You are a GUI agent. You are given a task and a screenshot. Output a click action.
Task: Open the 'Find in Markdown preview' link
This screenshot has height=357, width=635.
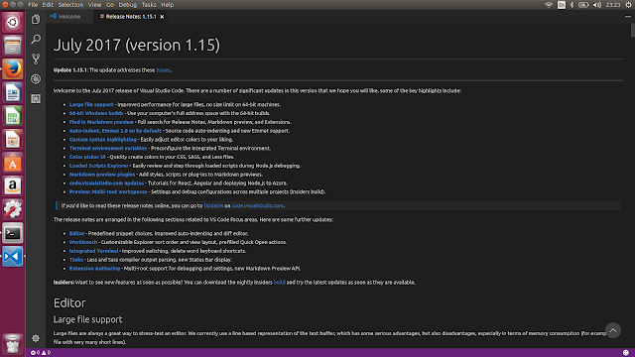pos(101,122)
